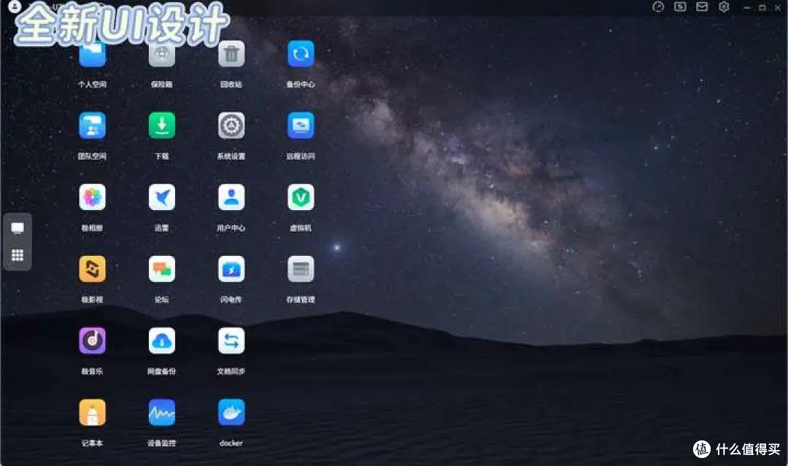Open the message envelope icon in top bar

pos(702,7)
